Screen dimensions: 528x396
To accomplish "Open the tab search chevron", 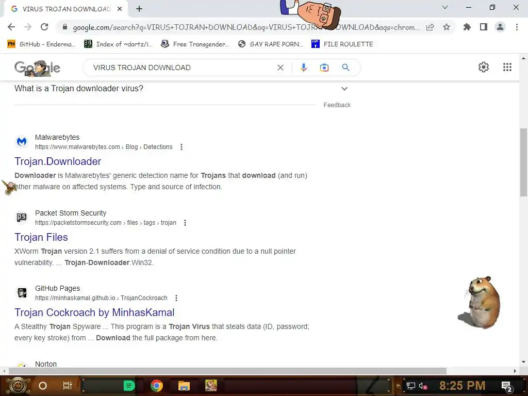I will click(x=445, y=7).
